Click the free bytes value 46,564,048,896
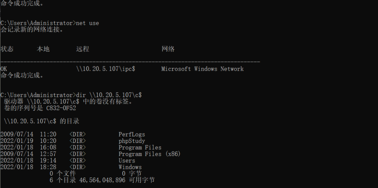The height and width of the screenshot is (188, 378). tap(102, 180)
